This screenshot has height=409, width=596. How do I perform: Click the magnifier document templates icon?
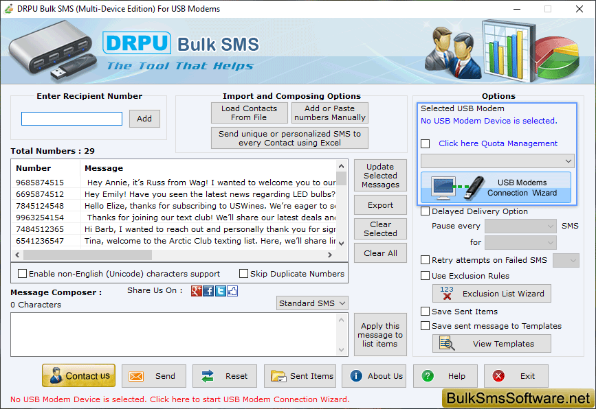pos(447,343)
